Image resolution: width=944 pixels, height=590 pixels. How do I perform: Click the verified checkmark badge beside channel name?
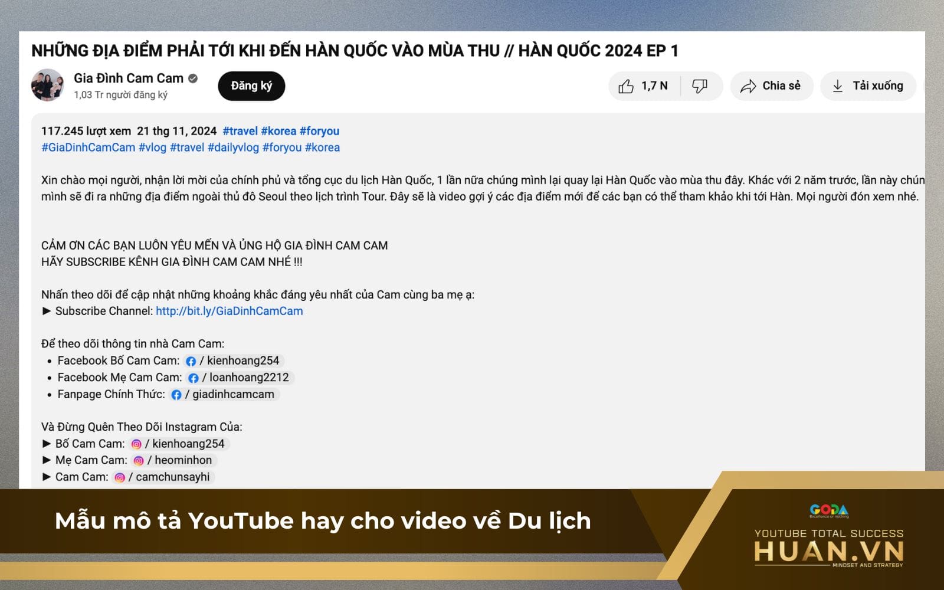(x=193, y=78)
